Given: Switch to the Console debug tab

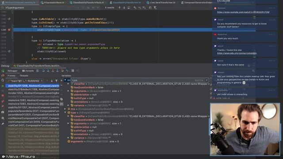Looking at the screenshot, I should [28, 71].
